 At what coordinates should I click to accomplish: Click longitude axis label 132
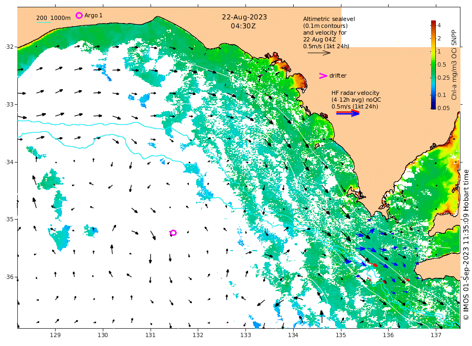coord(198,335)
